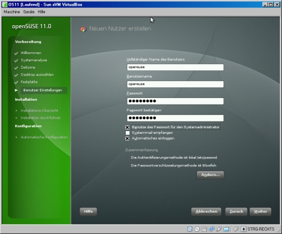Disable Automatisches einloggen checkbox
The width and height of the screenshot is (282, 234).
pos(127,138)
